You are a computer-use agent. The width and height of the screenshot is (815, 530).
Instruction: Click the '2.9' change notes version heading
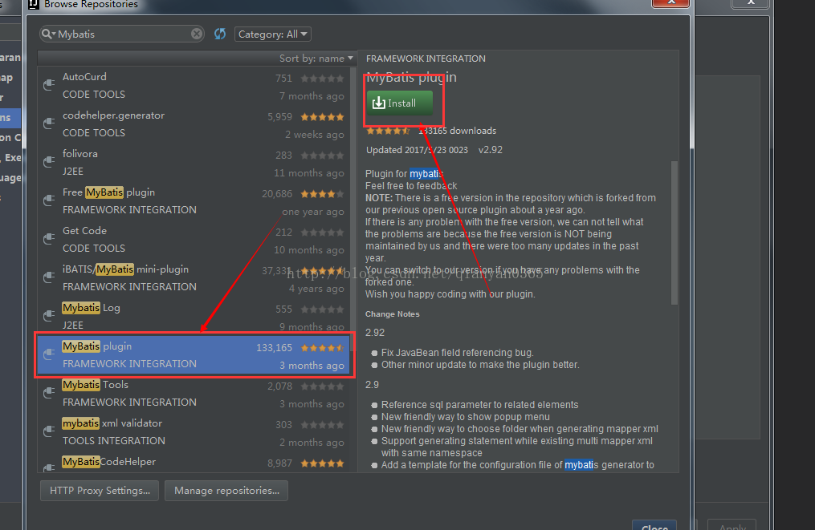[372, 385]
